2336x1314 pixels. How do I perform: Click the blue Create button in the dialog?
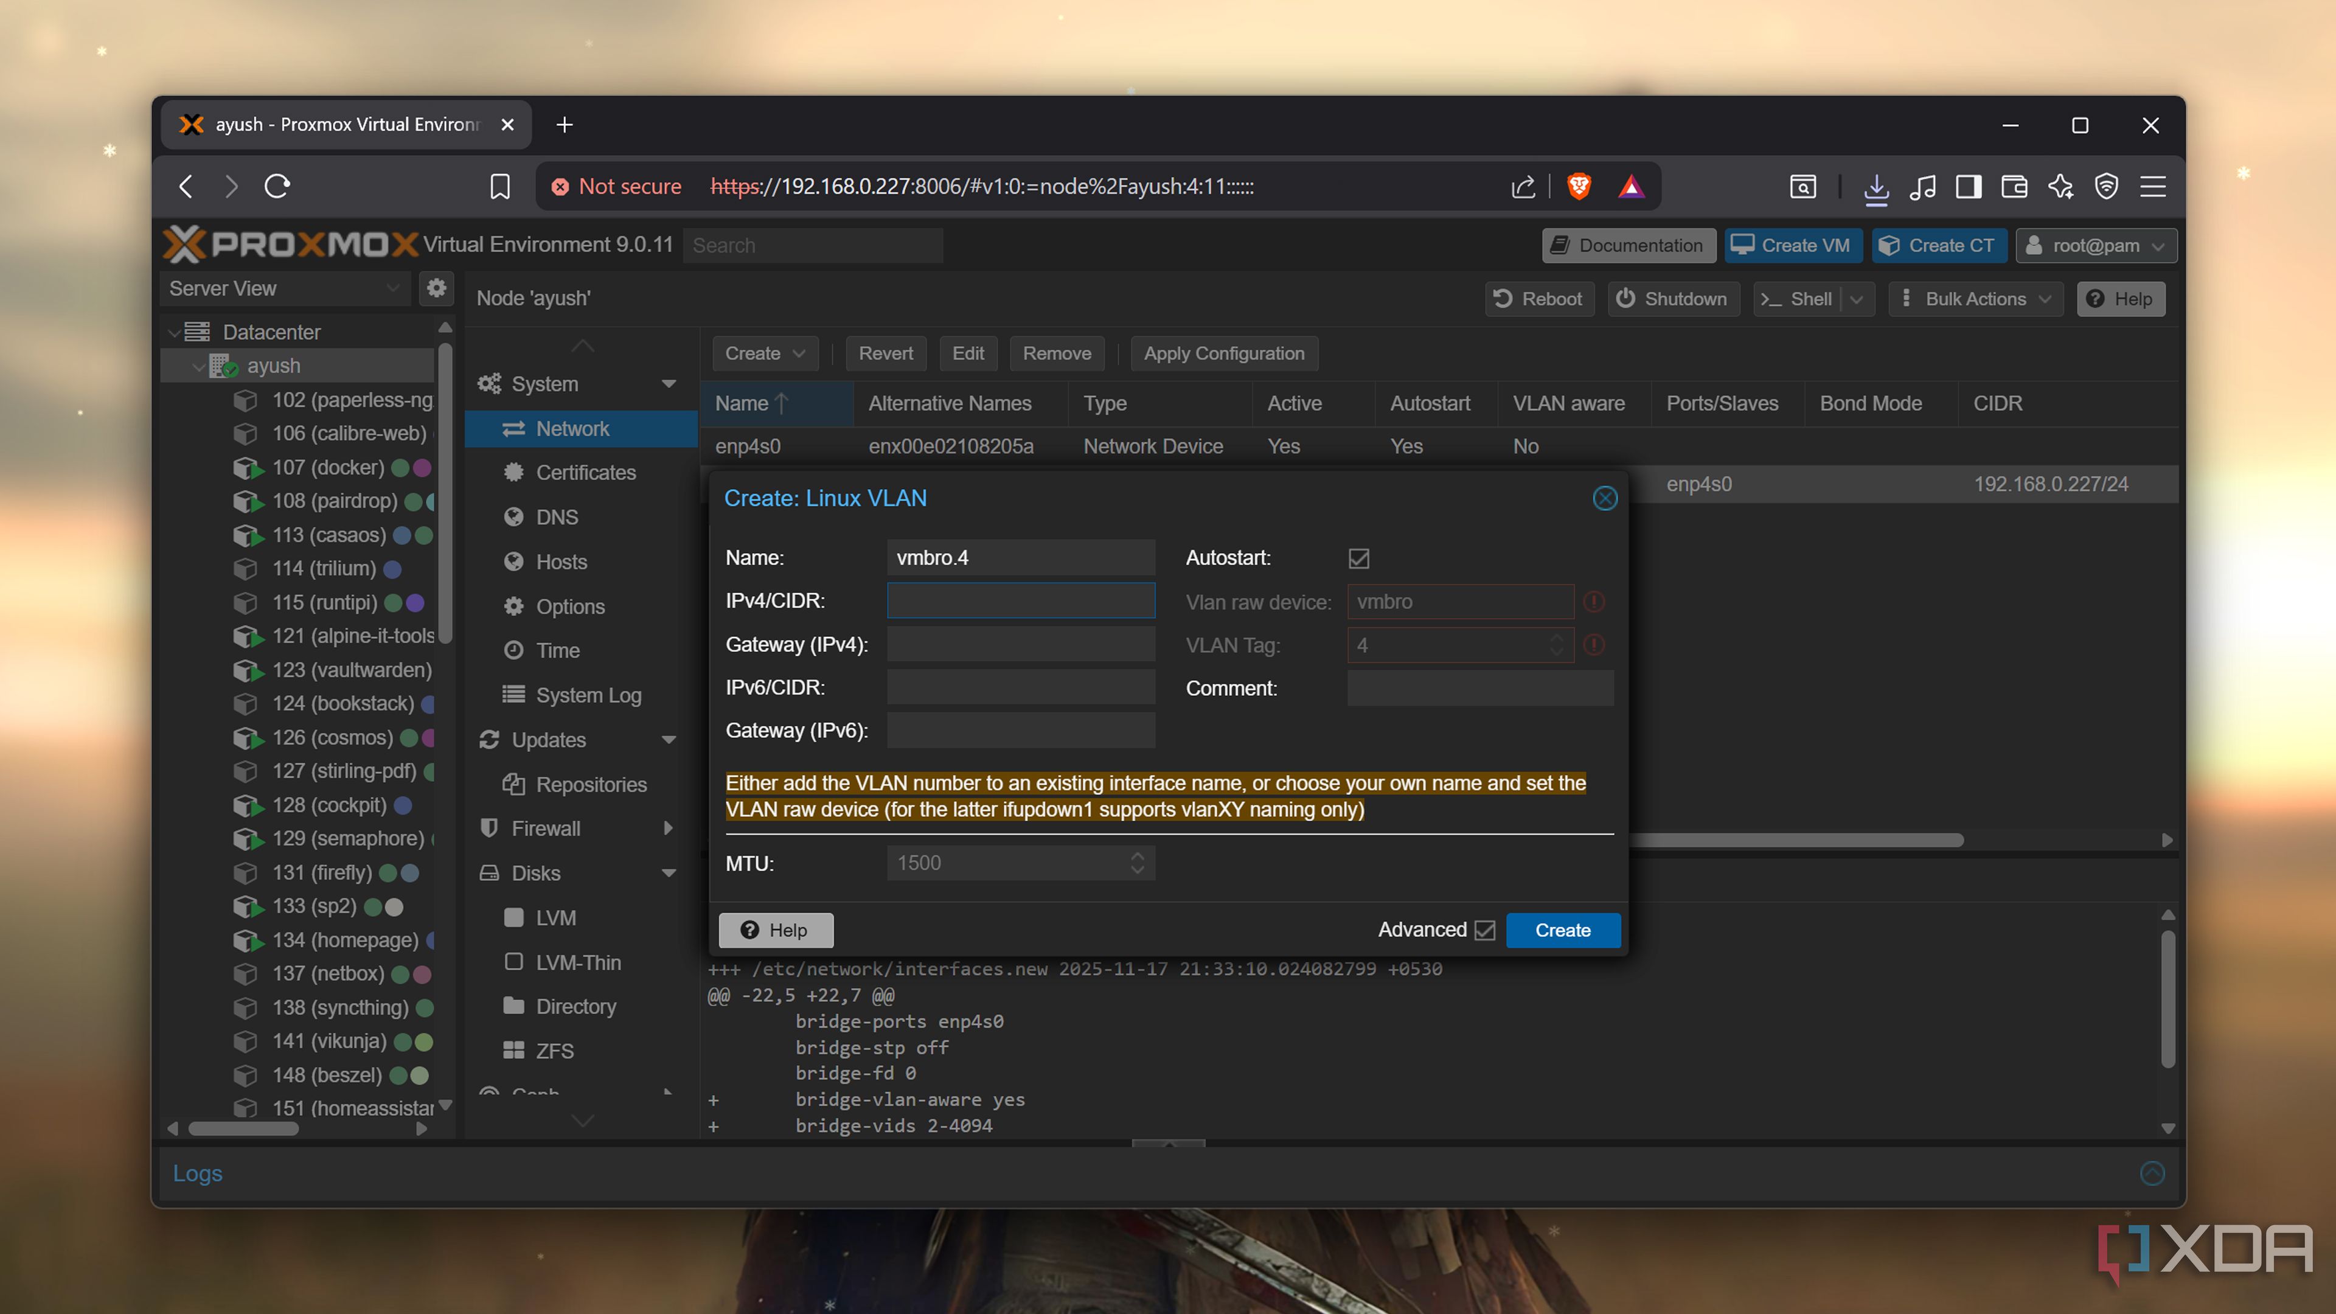click(1562, 930)
